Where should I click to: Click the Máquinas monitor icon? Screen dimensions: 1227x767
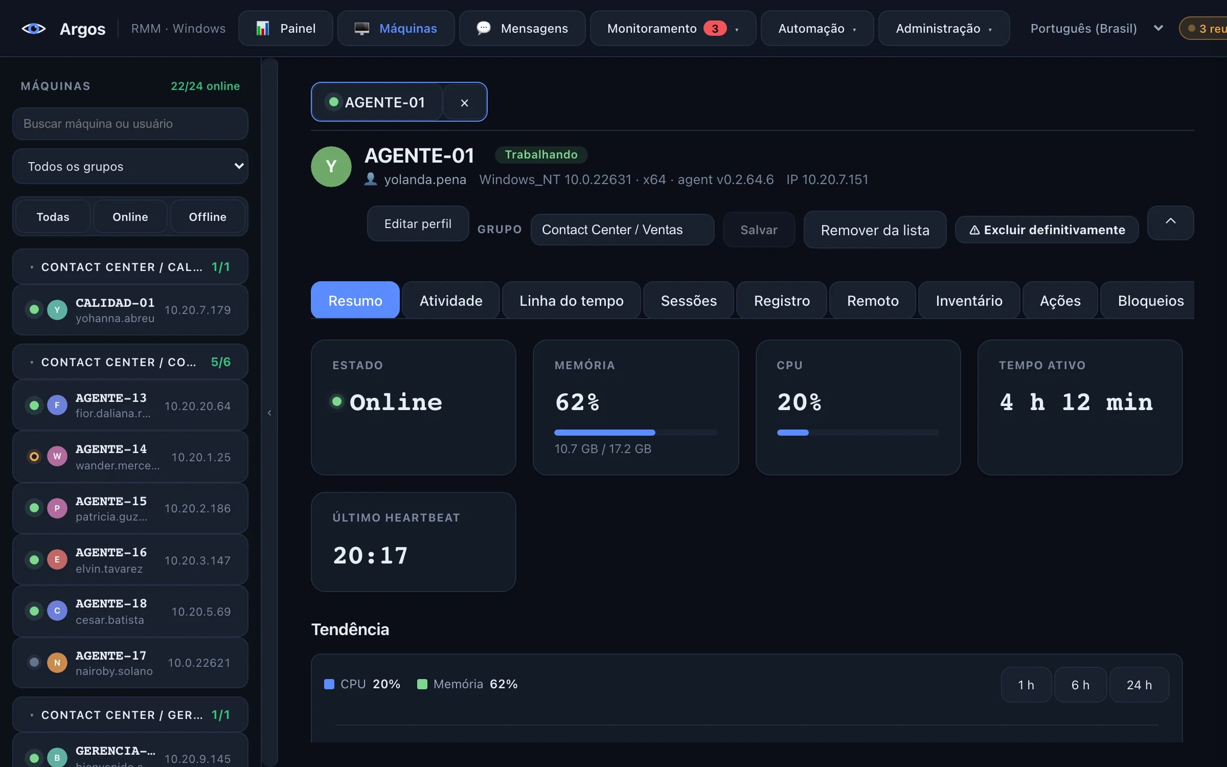(x=362, y=29)
